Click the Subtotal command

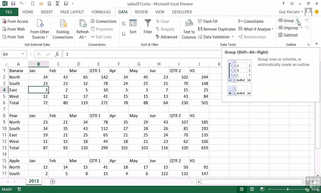288,35
